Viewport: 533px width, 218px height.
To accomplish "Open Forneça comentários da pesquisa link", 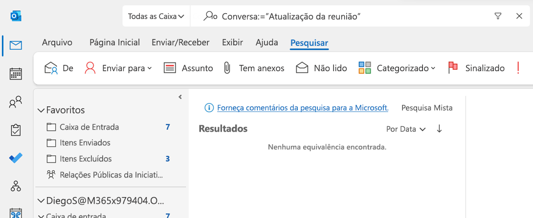I will (x=303, y=108).
